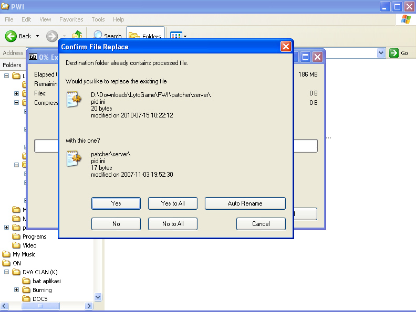Select DVA CLAN (K) folder
This screenshot has height=312, width=416.
[40, 272]
